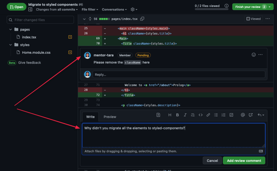
Task: Click the files viewed info icon
Action: [x=226, y=6]
